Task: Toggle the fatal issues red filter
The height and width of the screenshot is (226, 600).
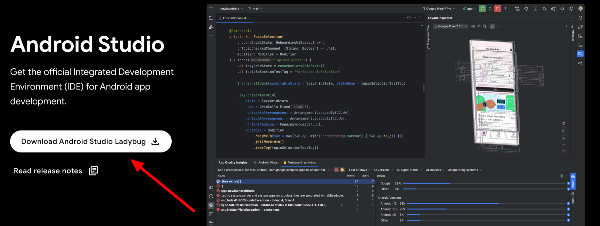Action: click(336, 170)
